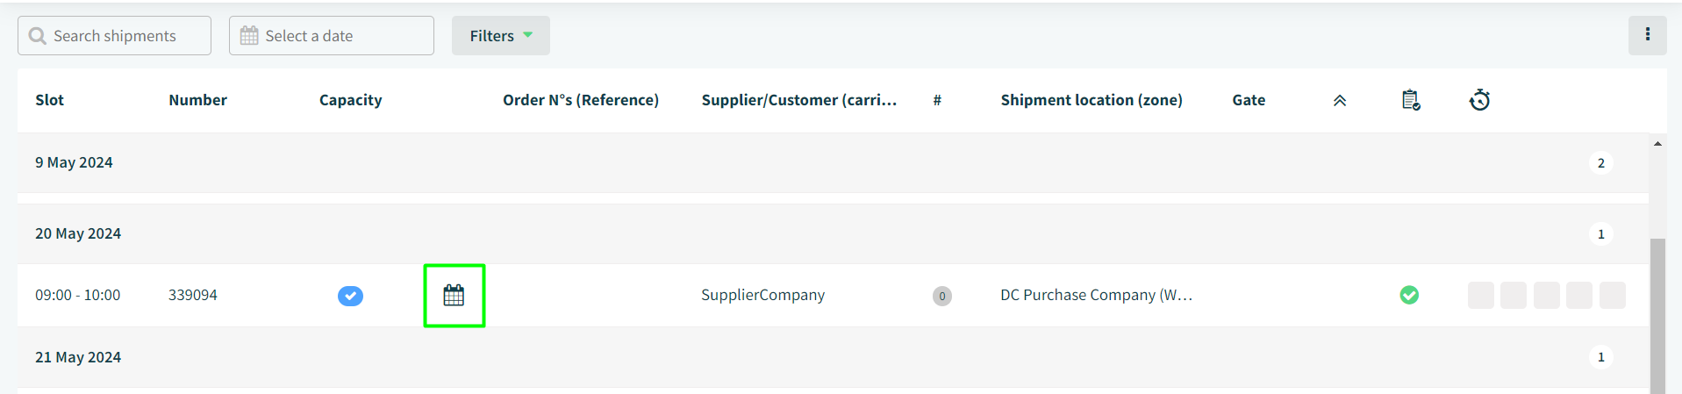Open the Select a date picker
1682x394 pixels.
point(332,36)
